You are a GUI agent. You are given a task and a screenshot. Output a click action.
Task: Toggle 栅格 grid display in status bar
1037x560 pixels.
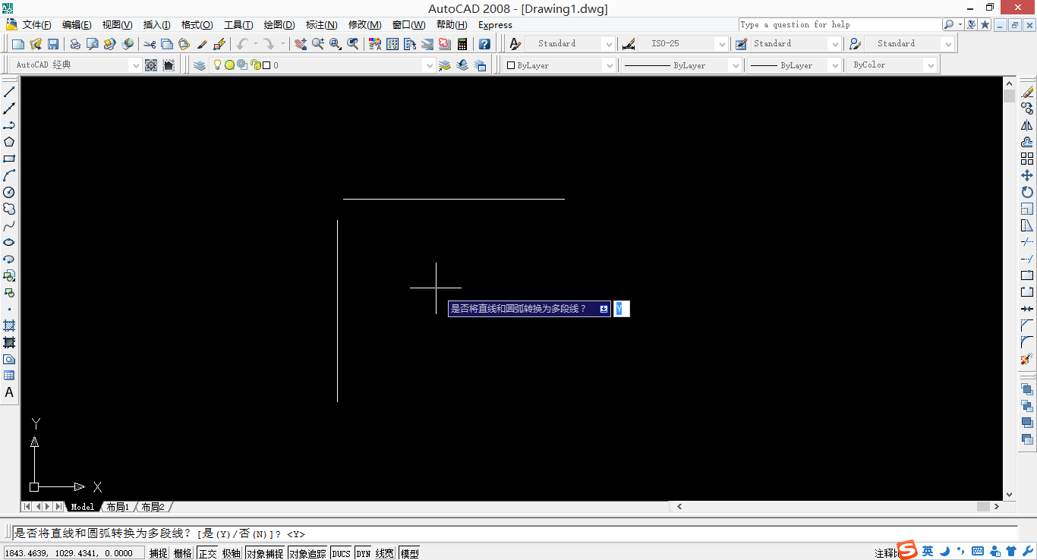[182, 553]
